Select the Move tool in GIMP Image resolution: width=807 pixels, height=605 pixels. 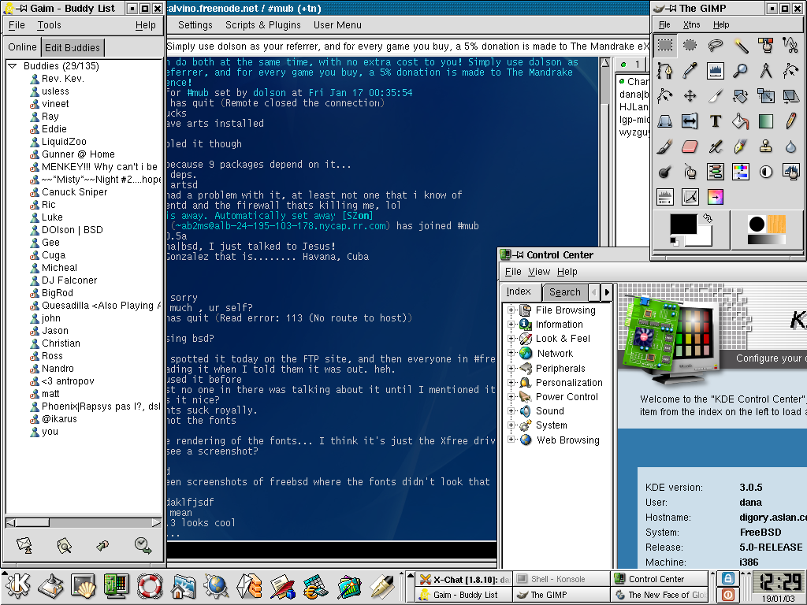pos(690,95)
